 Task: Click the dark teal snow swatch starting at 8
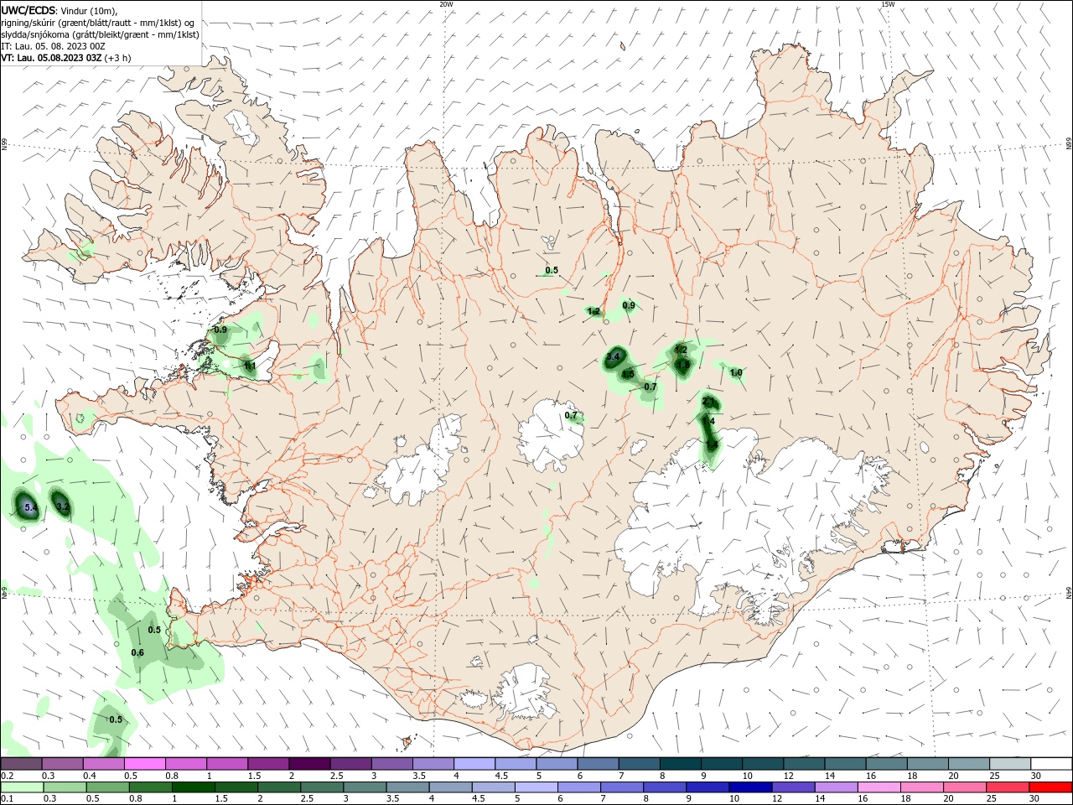[681, 763]
